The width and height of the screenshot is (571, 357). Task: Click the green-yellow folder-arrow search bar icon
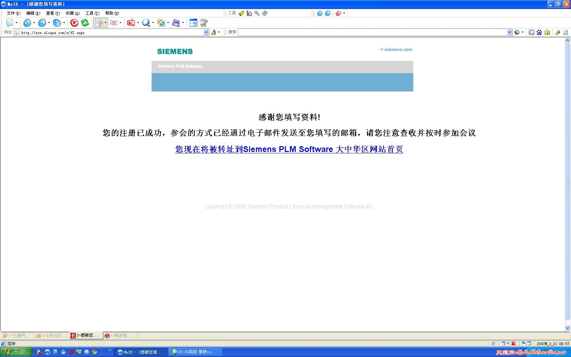click(x=547, y=32)
